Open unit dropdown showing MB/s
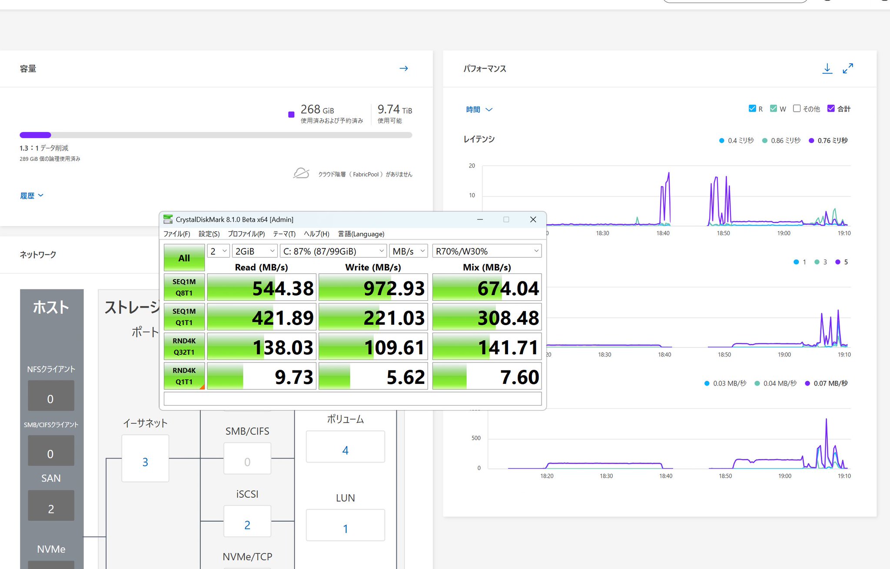This screenshot has height=569, width=890. tap(408, 251)
